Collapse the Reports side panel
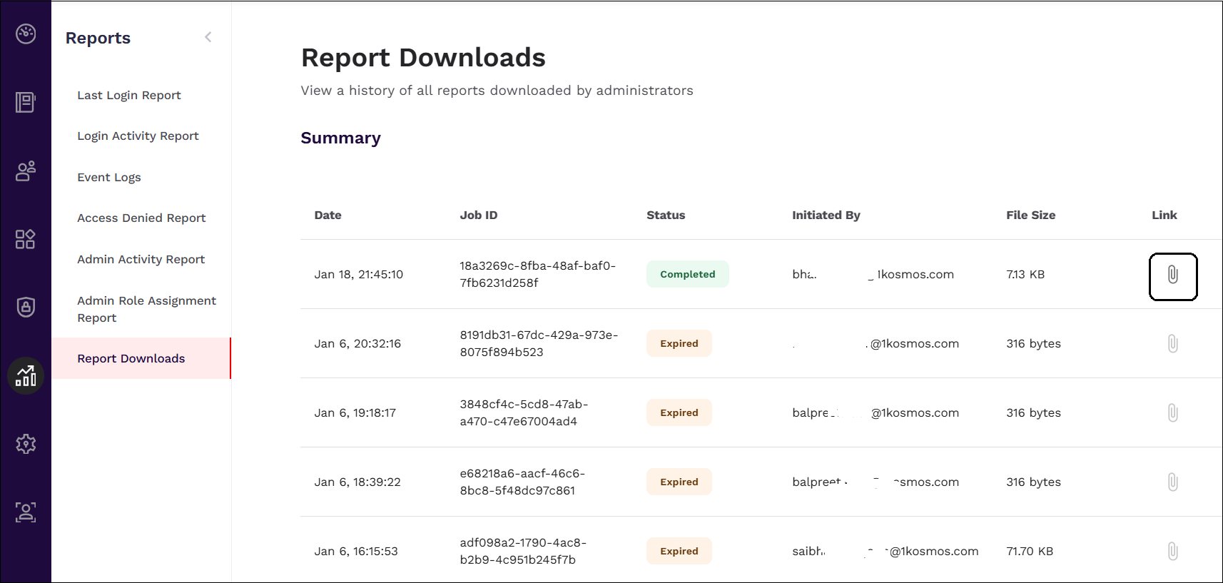The height and width of the screenshot is (583, 1223). point(208,37)
